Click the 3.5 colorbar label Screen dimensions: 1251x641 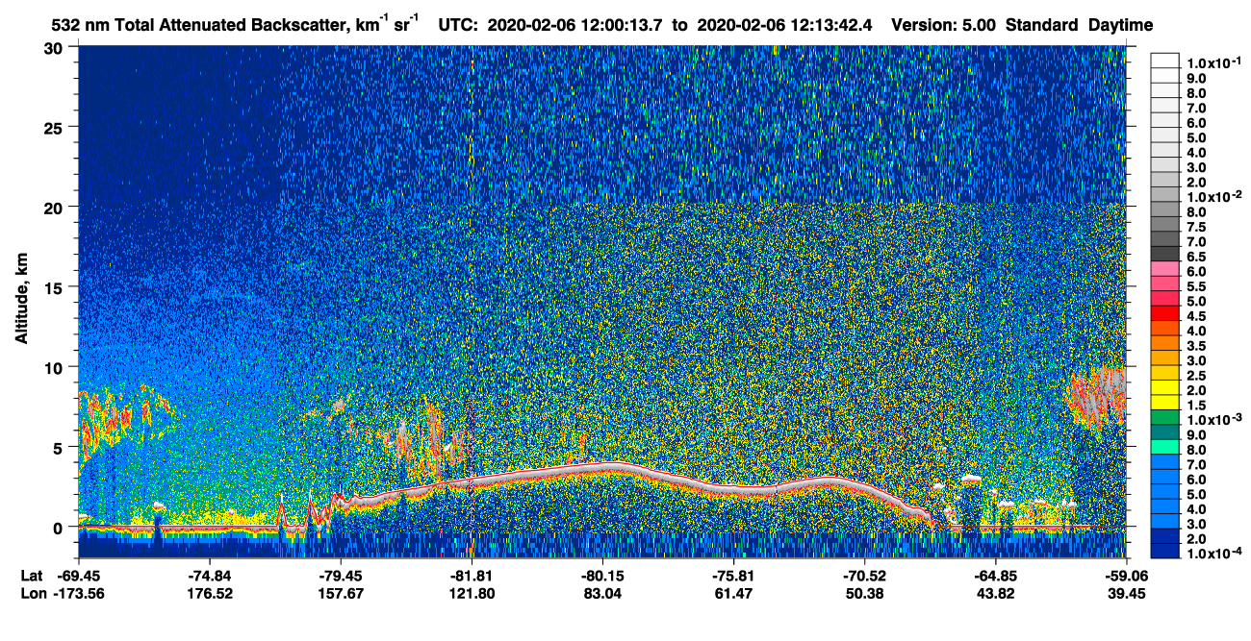click(1195, 346)
